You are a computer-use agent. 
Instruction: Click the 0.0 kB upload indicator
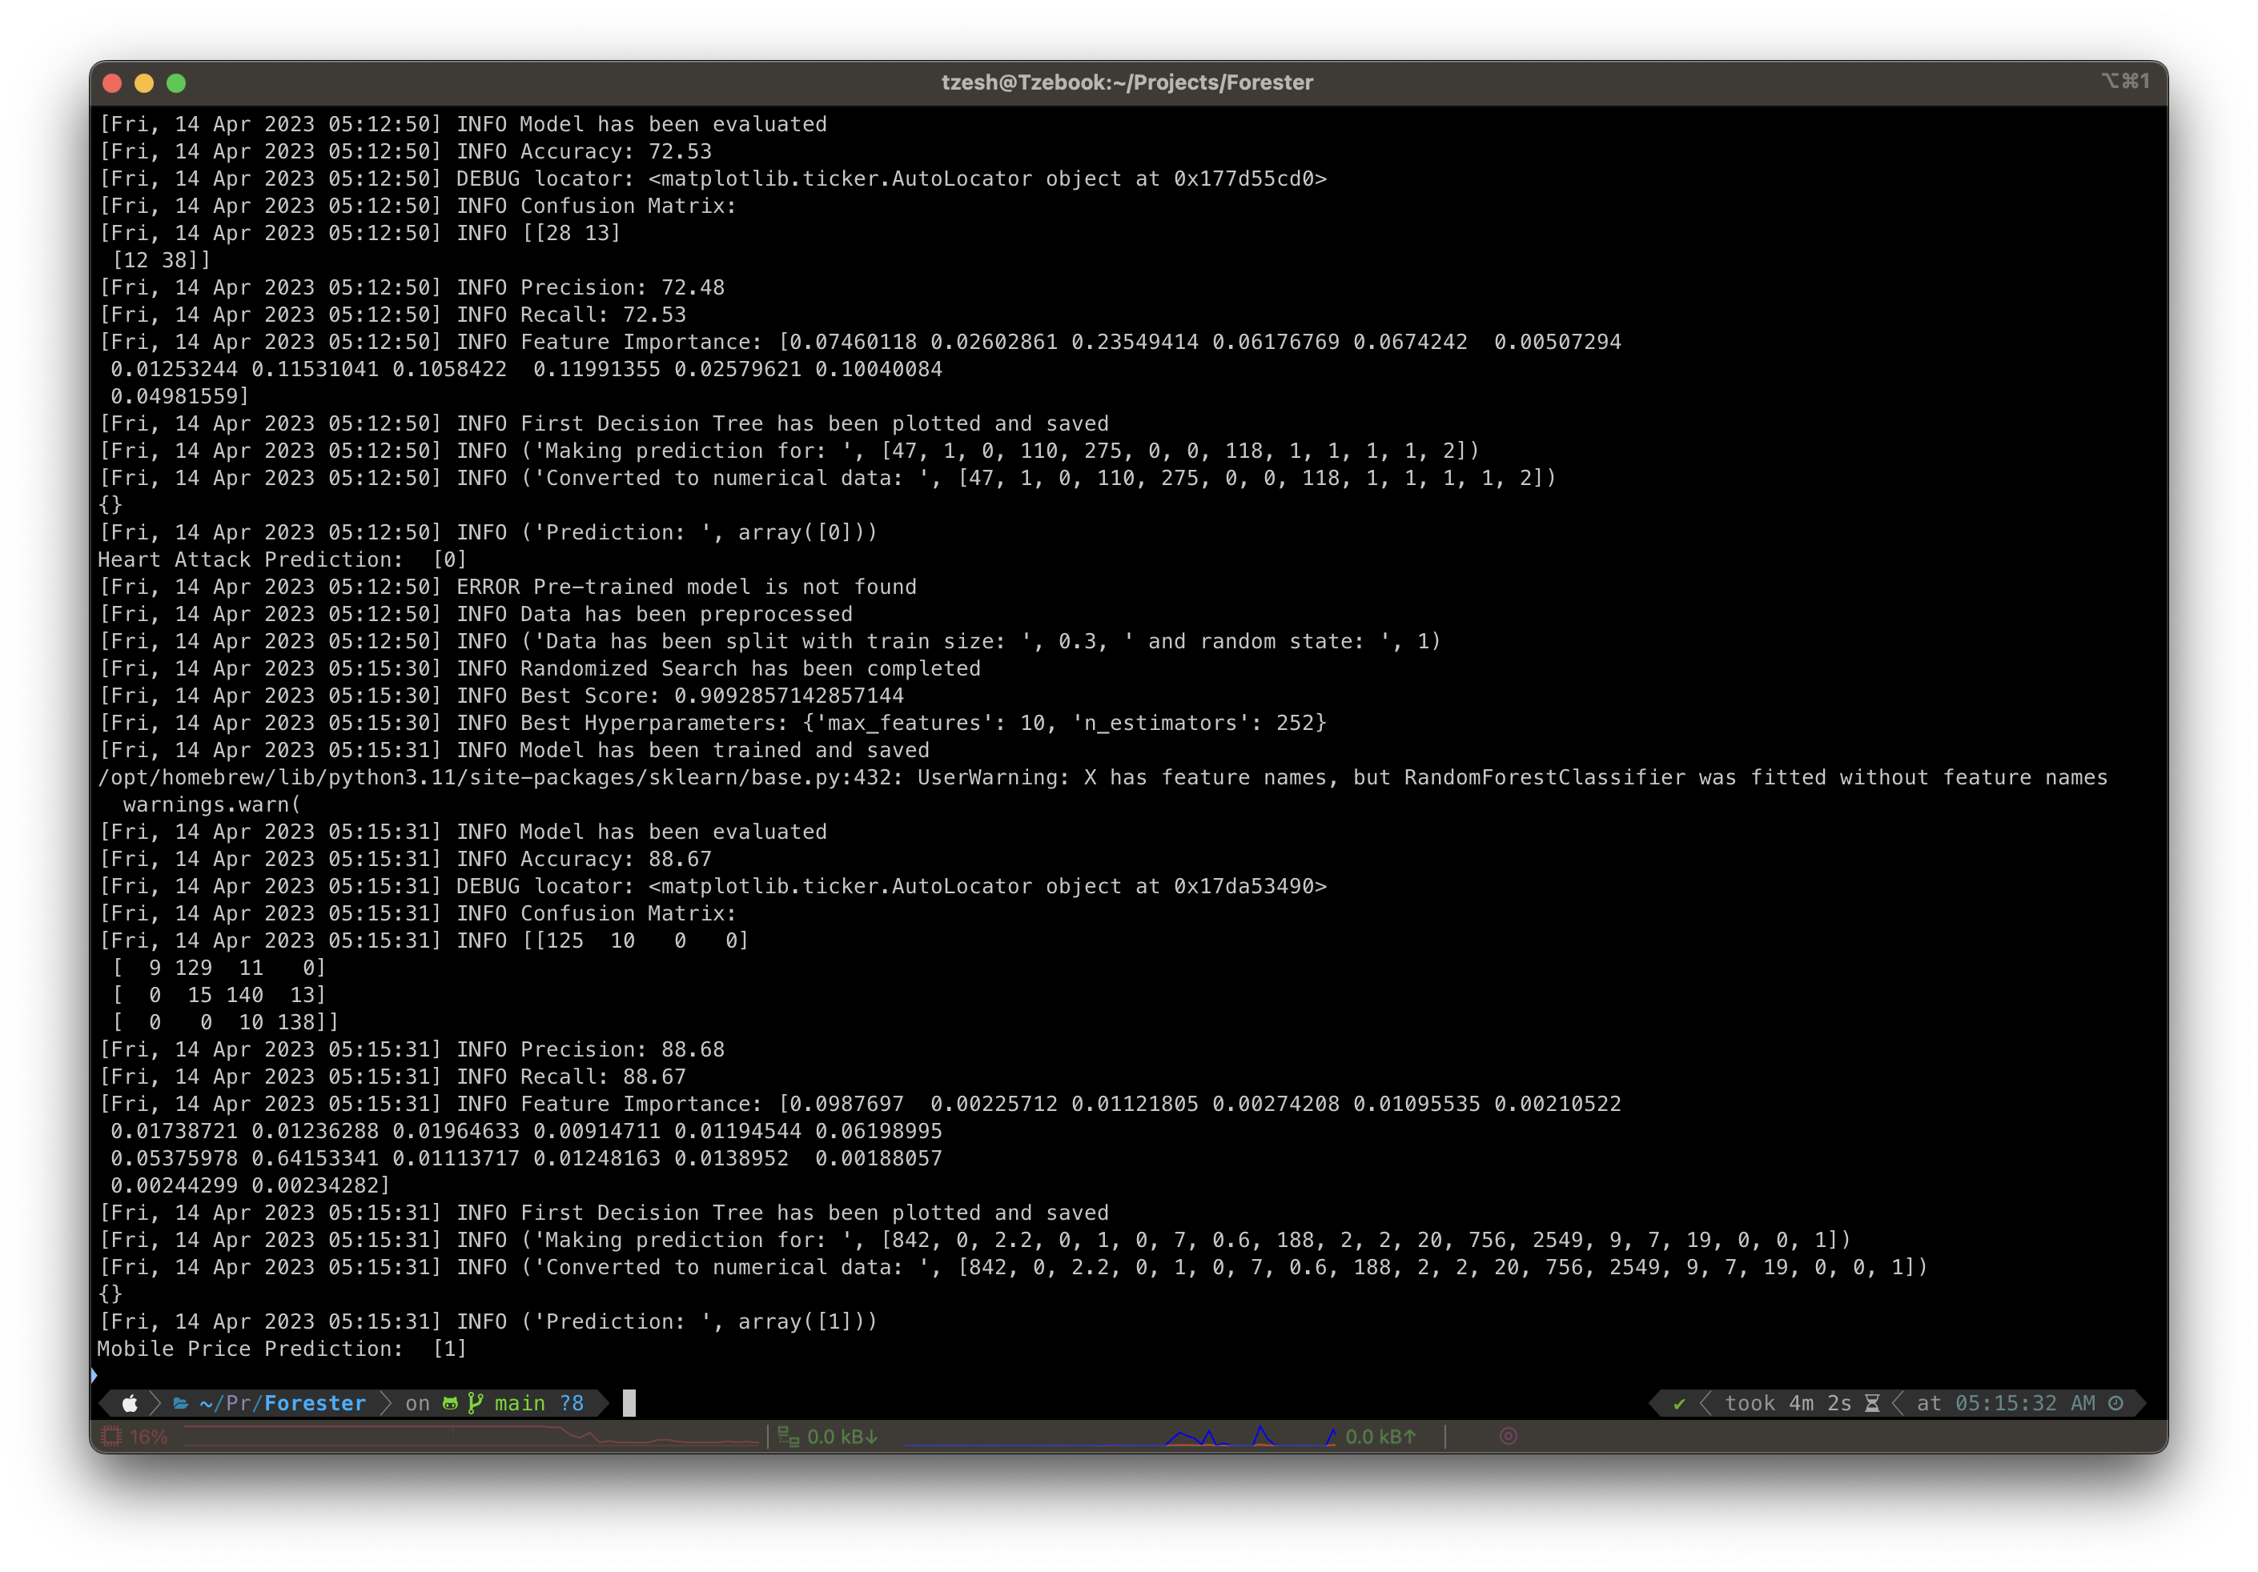click(x=1380, y=1436)
